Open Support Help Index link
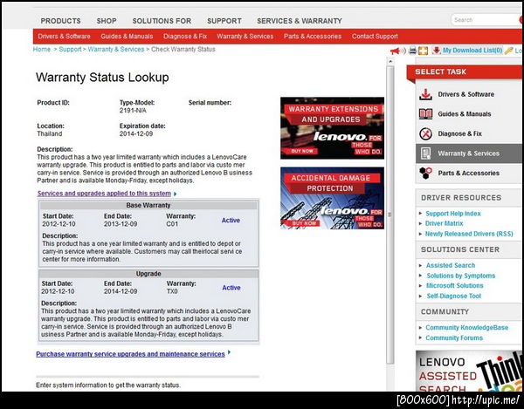 coord(452,214)
